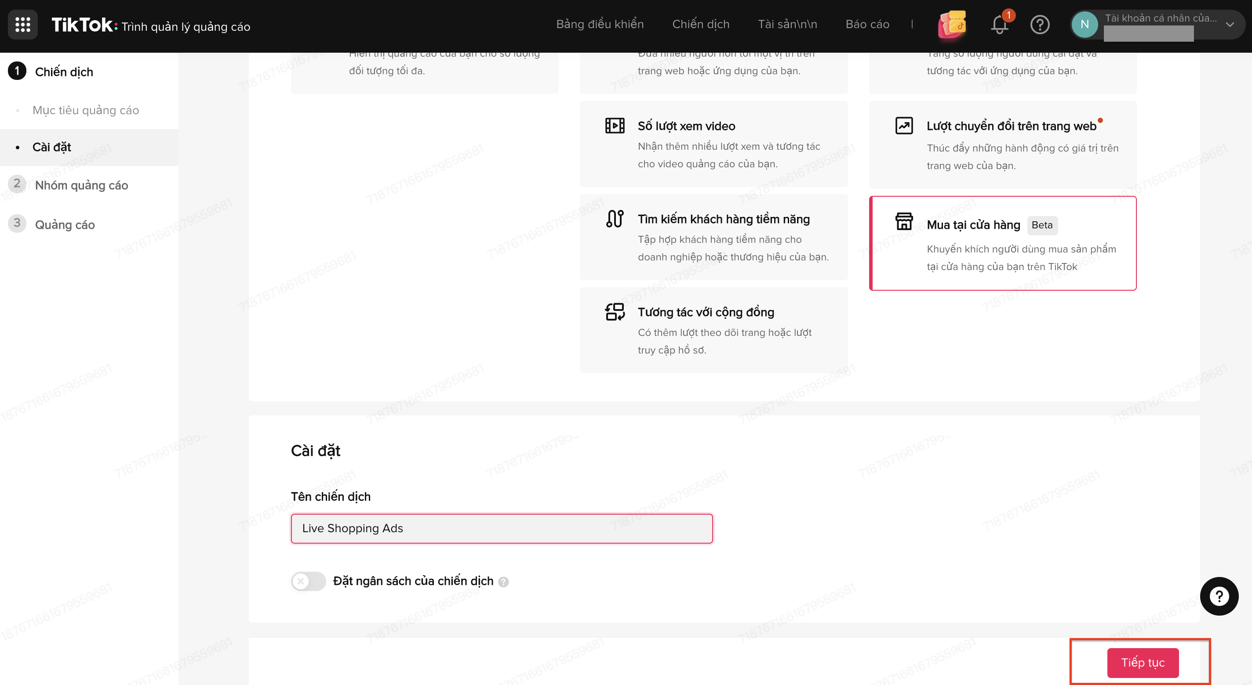Select Tìm kiếm khách hàng tiềm năng objective
Image resolution: width=1252 pixels, height=685 pixels.
[713, 237]
